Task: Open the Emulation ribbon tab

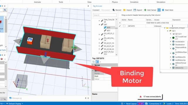Action: (134, 2)
